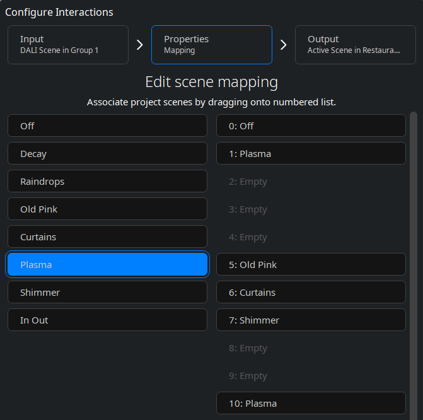
Task: Click mapping slot 10: Plasma
Action: coord(311,403)
